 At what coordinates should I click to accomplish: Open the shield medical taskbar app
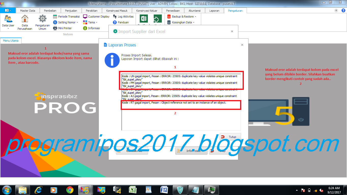[x=180, y=190]
